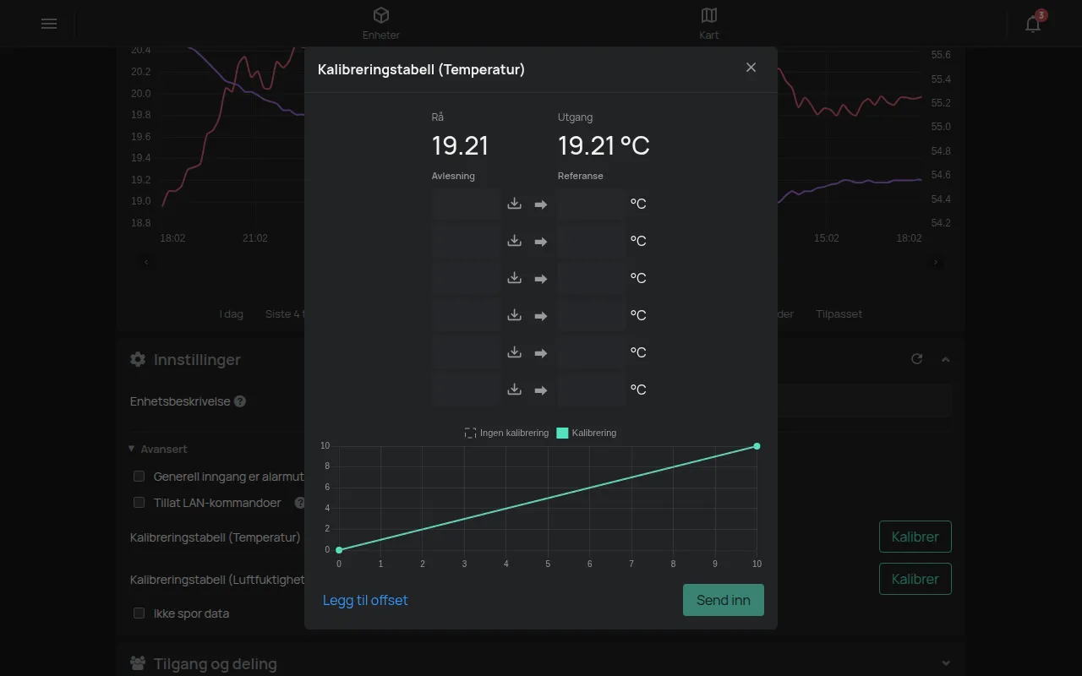Click Kalibrer button for Luftfuktighet table

click(915, 579)
